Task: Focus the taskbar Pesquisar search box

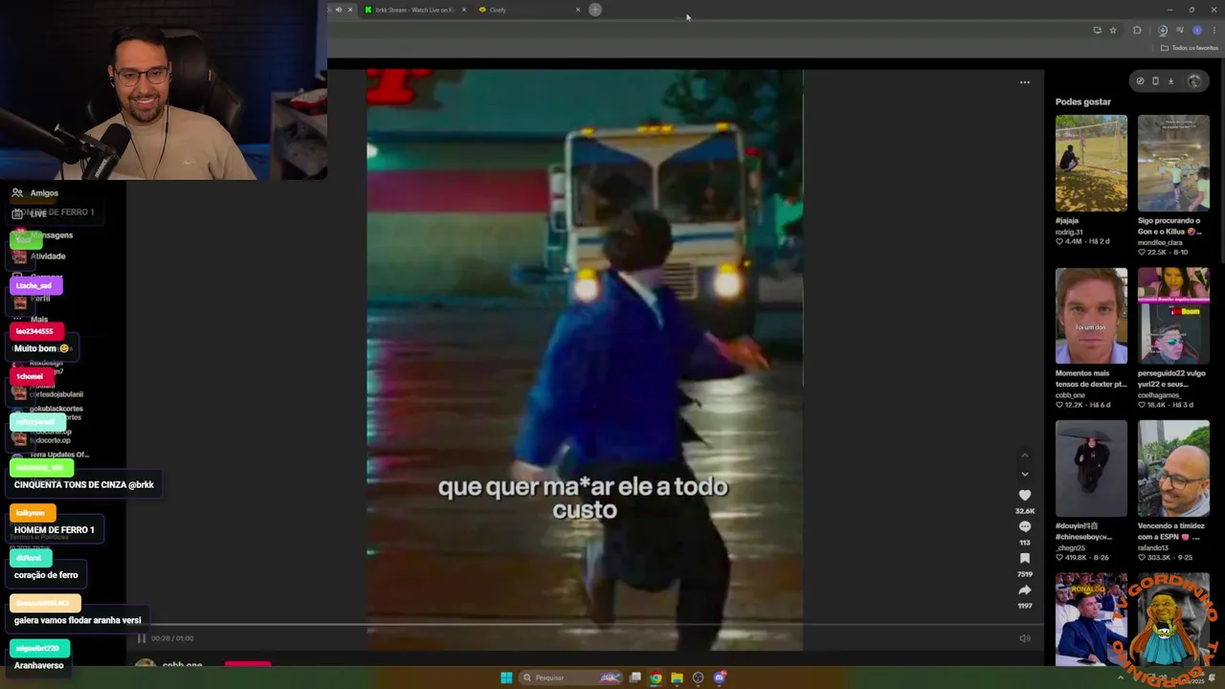Action: (571, 678)
